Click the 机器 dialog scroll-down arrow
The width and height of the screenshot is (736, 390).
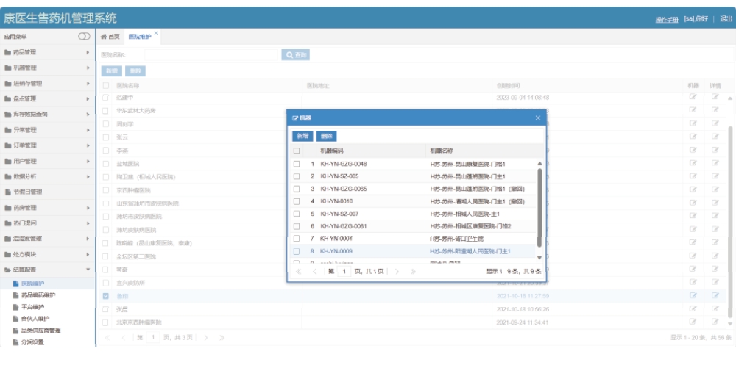click(539, 258)
